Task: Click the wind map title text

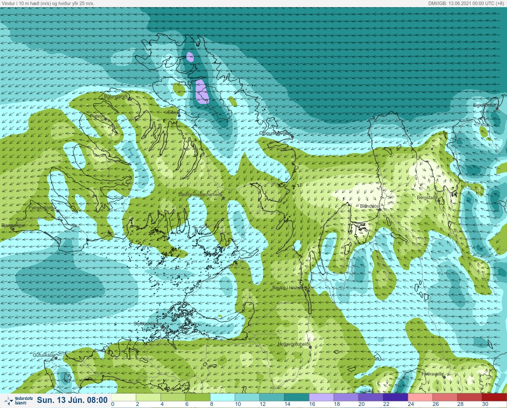Action: [x=48, y=3]
